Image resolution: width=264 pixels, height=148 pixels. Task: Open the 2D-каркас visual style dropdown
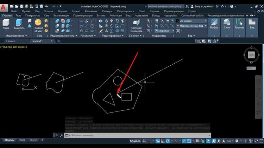coord(191,21)
